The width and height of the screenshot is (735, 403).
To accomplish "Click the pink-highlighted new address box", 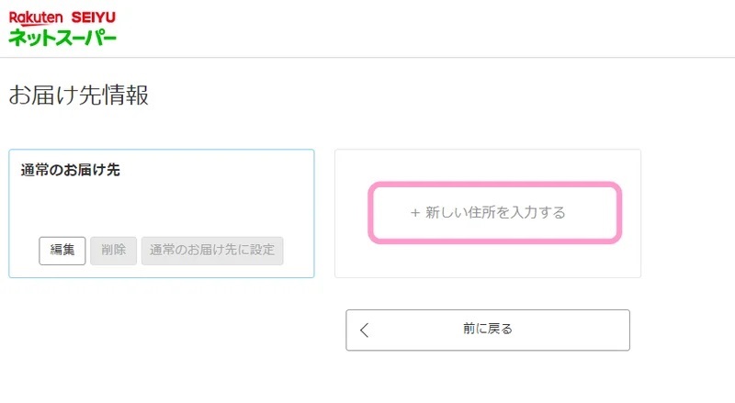I will click(x=495, y=213).
